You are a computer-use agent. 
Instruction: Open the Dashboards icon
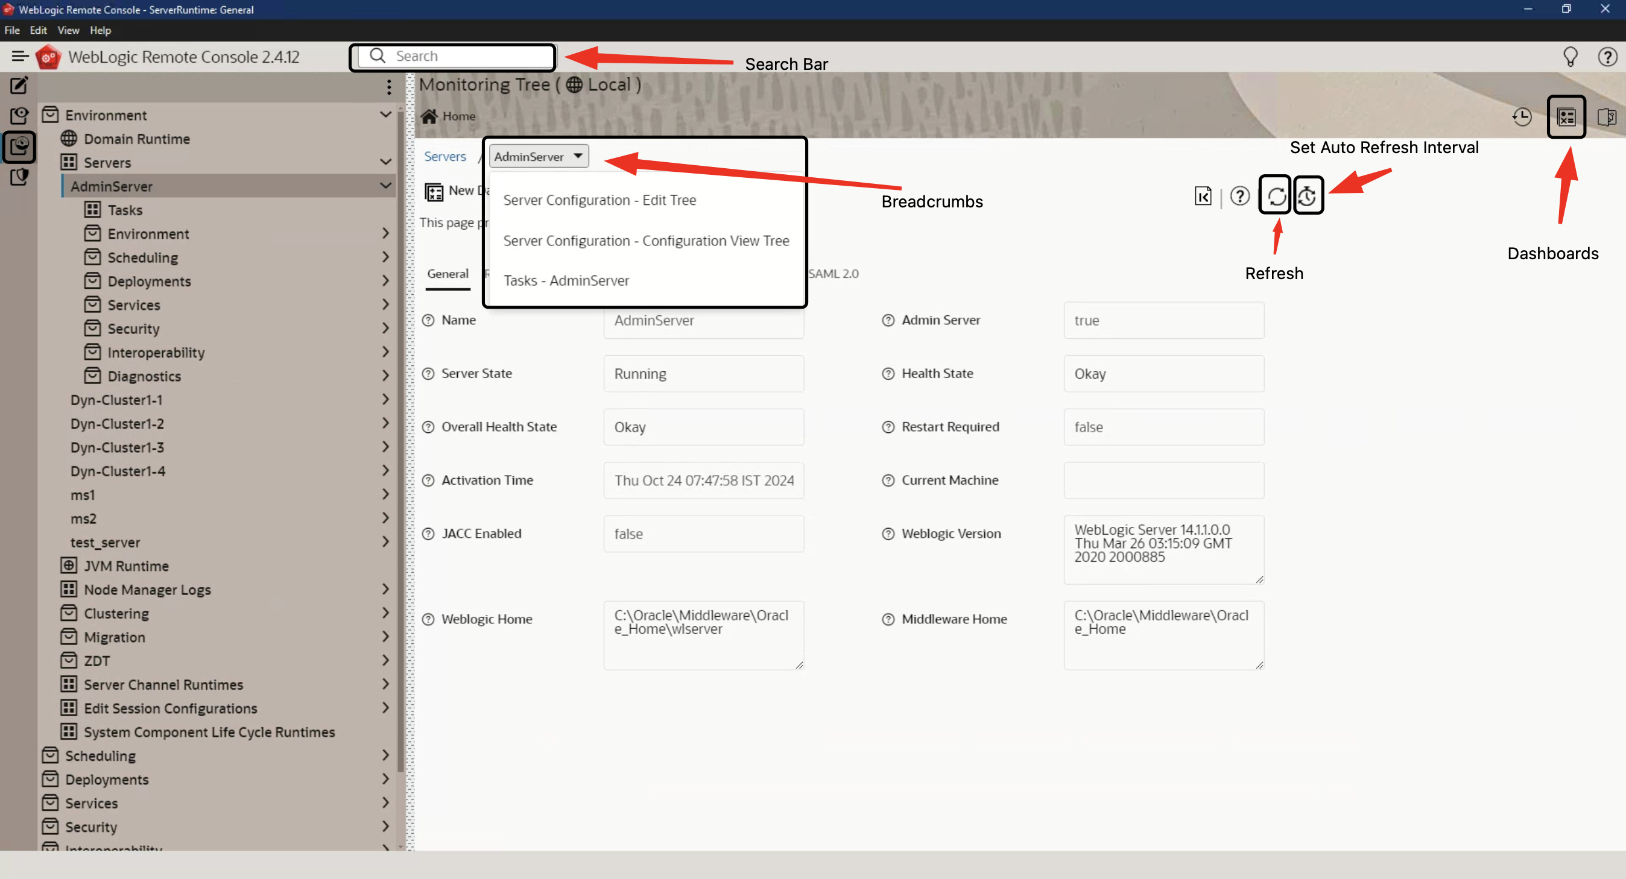1566,117
